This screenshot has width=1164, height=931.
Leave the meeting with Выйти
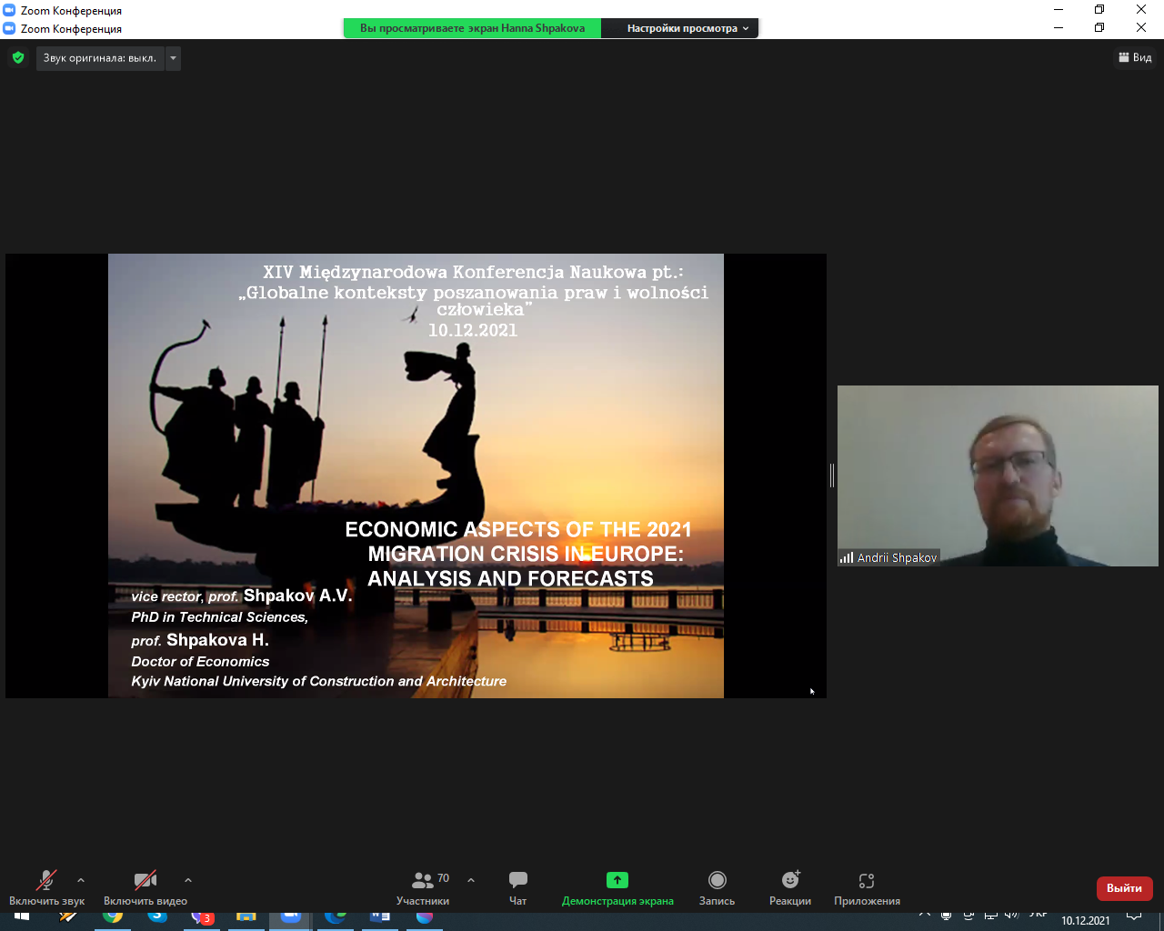tap(1124, 888)
